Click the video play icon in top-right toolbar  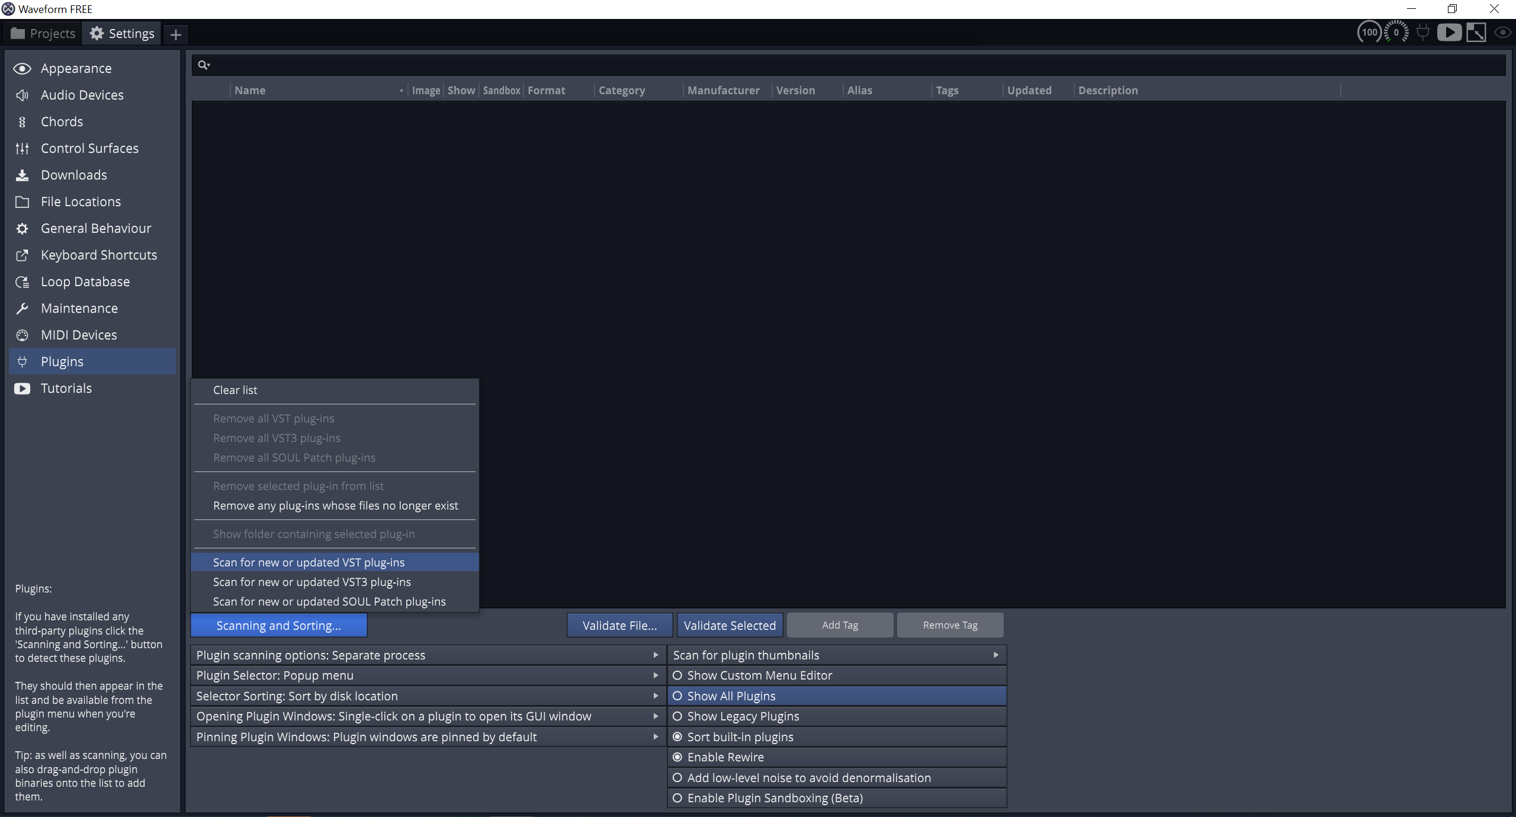point(1449,33)
